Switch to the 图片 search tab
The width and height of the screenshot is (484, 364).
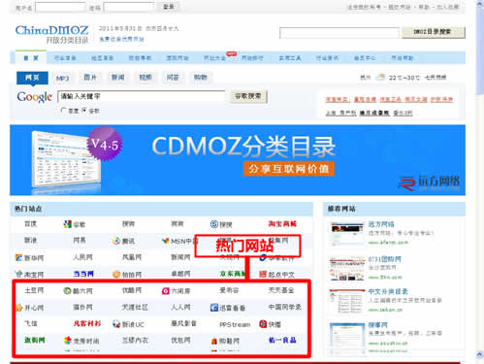pos(90,78)
